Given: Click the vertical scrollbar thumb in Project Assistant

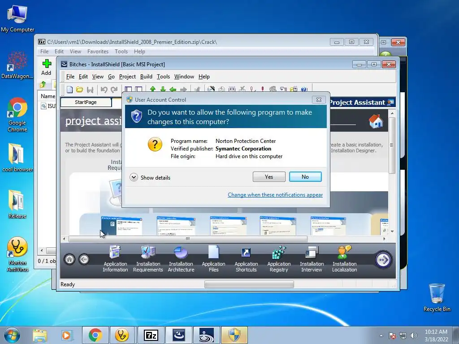Looking at the screenshot, I should (x=392, y=145).
